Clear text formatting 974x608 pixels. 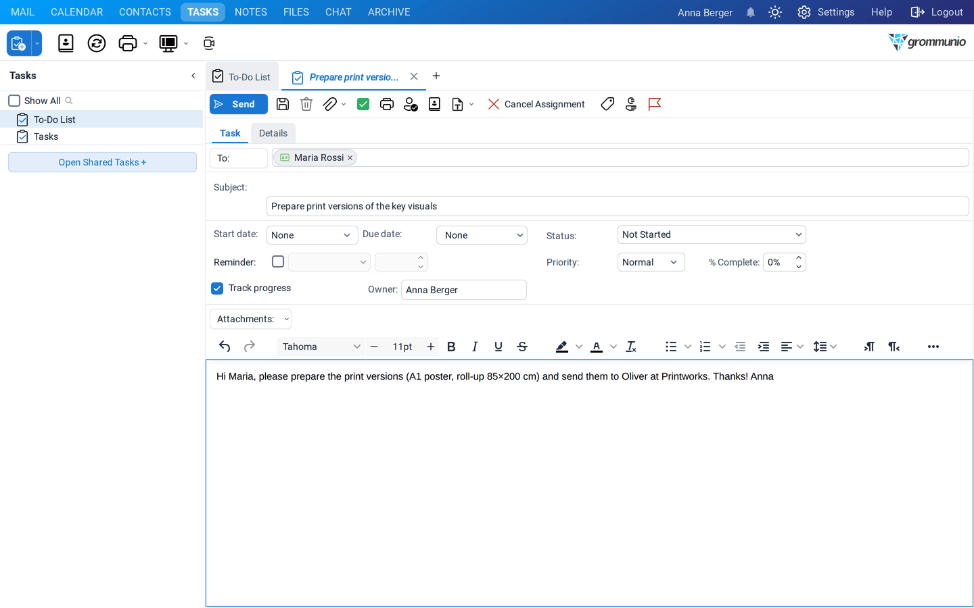[631, 347]
